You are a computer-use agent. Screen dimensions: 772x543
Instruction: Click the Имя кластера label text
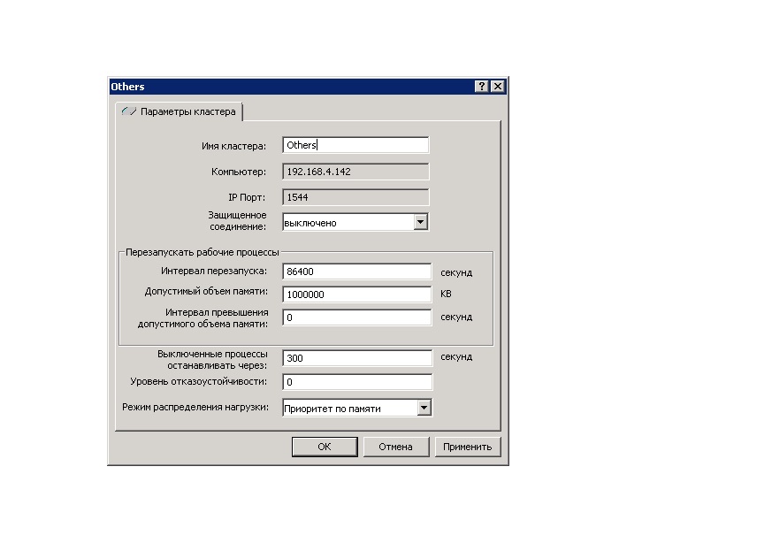pyautogui.click(x=233, y=146)
